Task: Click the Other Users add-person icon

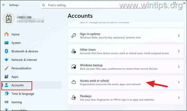Action: point(74,51)
